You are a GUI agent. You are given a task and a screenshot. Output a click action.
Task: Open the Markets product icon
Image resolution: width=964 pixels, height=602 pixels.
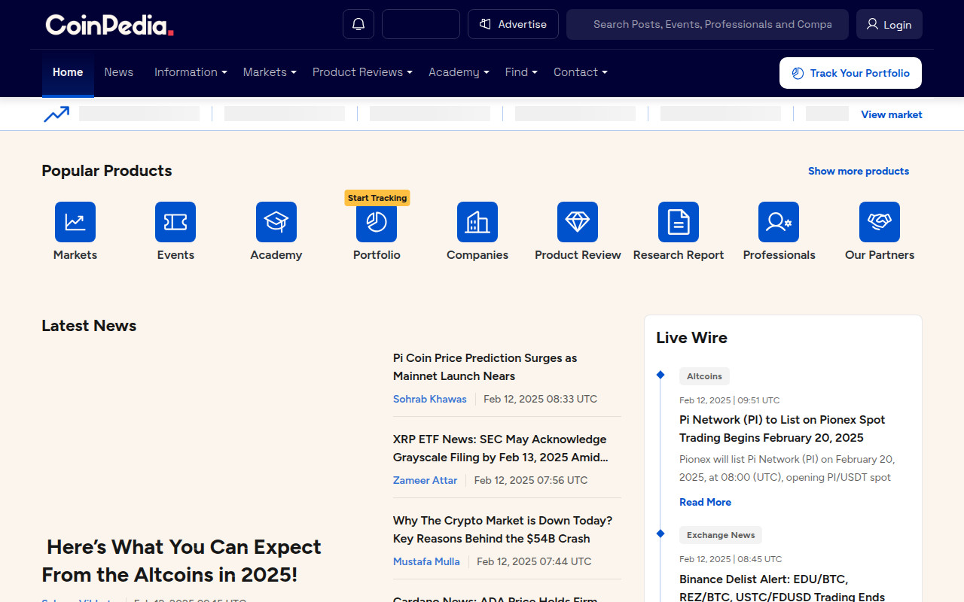75,222
